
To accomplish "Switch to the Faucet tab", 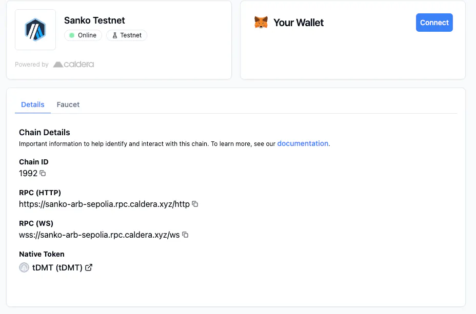I will click(68, 104).
